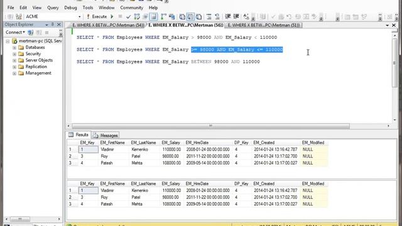Click the Results to File icon
Viewport: 402px width, 226px height.
[198, 17]
